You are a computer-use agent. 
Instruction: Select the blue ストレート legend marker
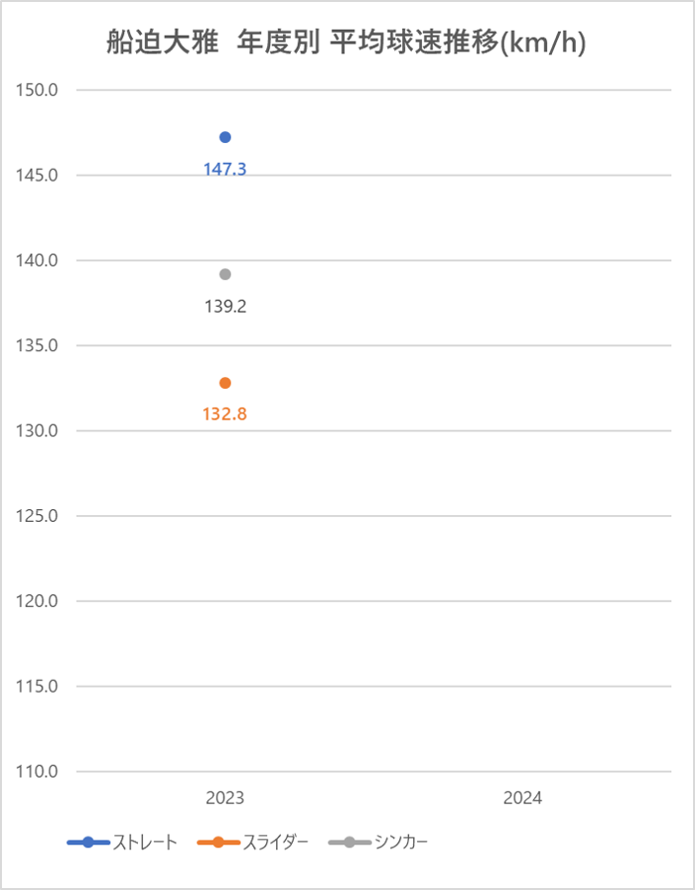[88, 843]
